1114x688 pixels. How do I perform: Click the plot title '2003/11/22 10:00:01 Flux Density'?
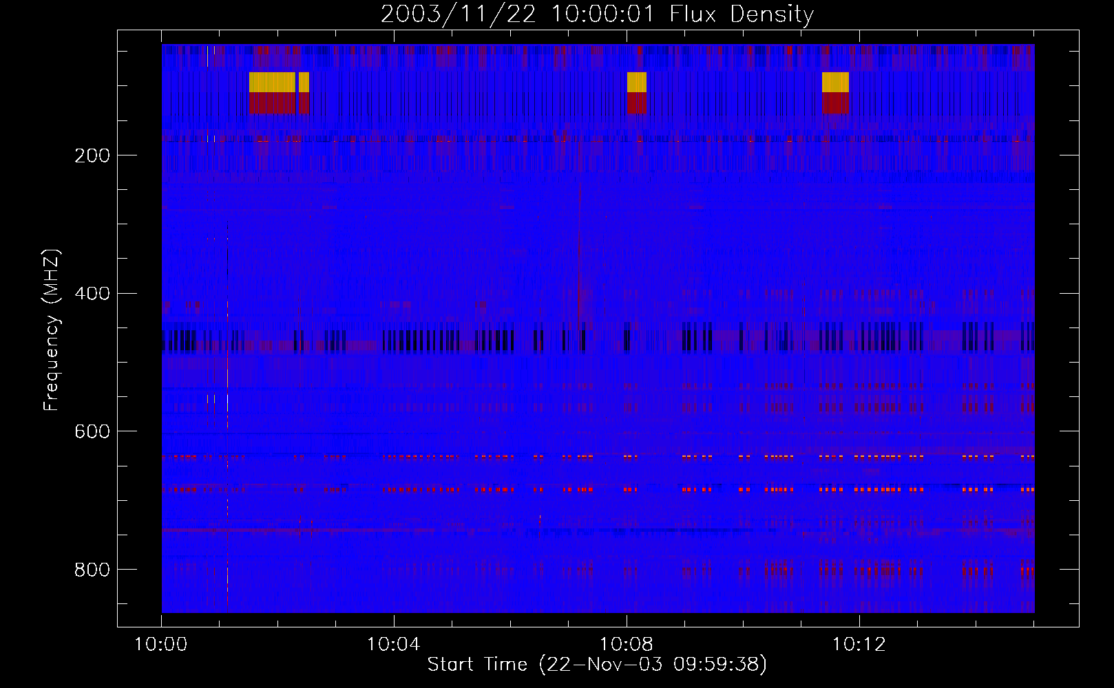point(597,14)
